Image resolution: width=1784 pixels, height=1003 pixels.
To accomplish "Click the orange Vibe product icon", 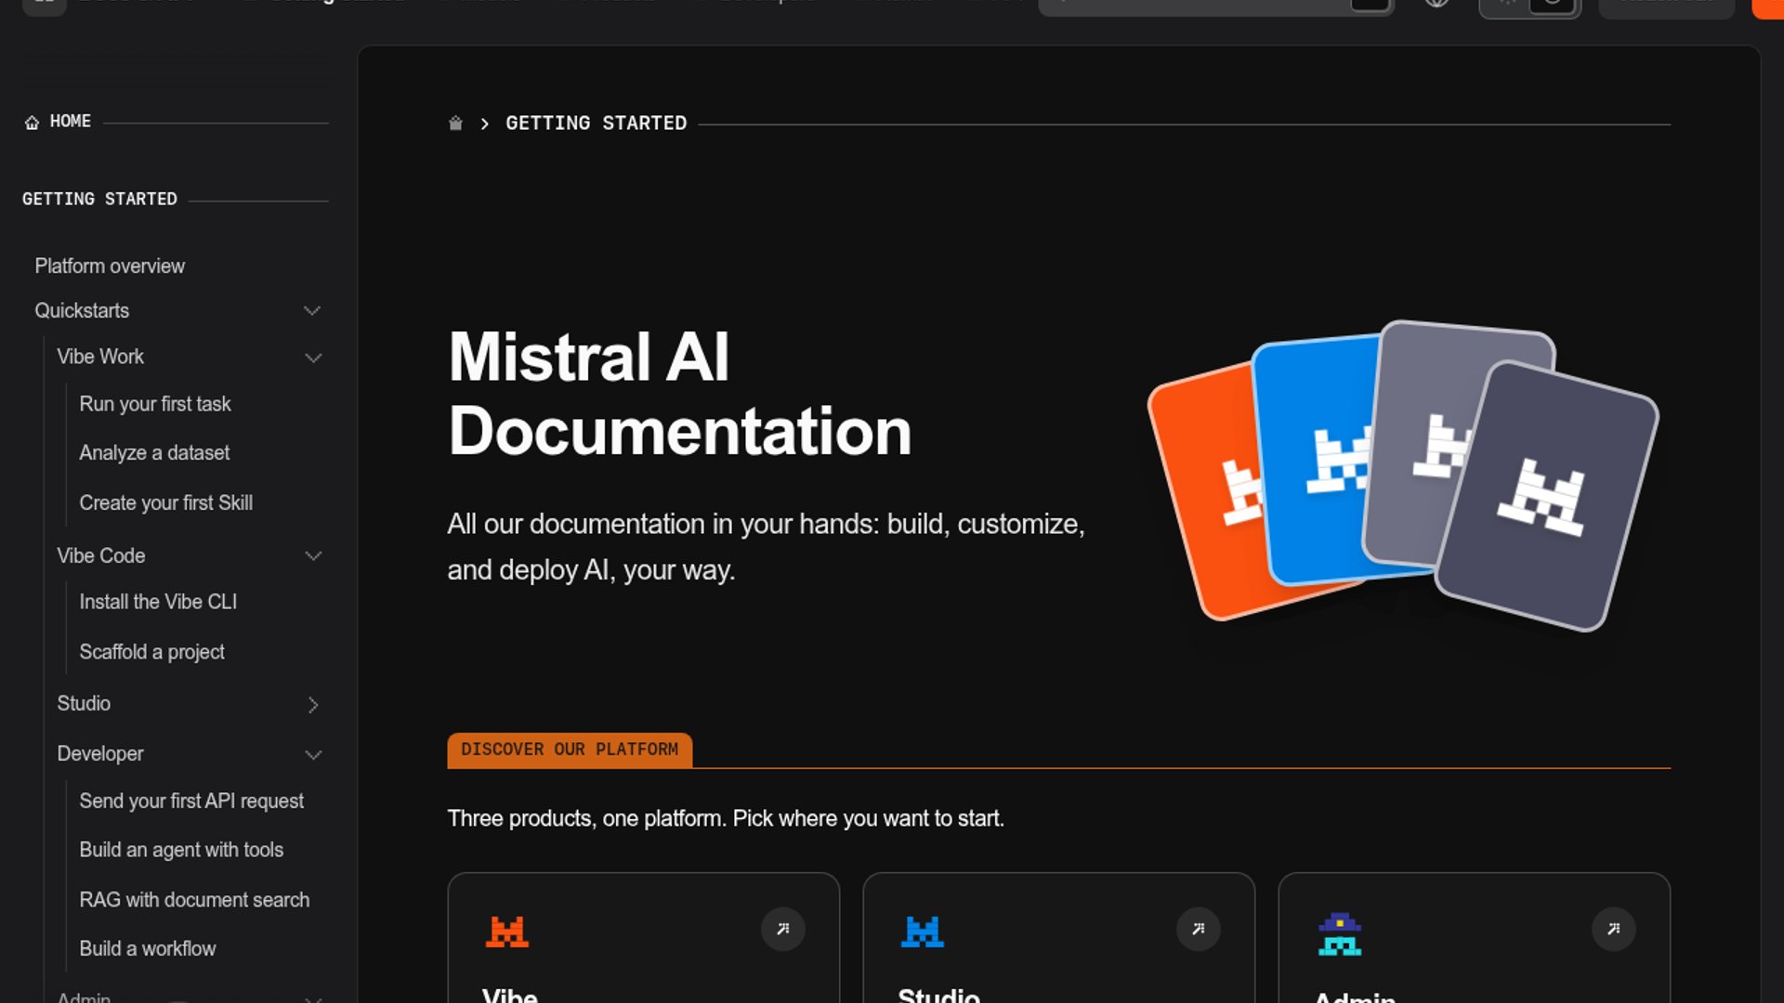I will tap(507, 931).
